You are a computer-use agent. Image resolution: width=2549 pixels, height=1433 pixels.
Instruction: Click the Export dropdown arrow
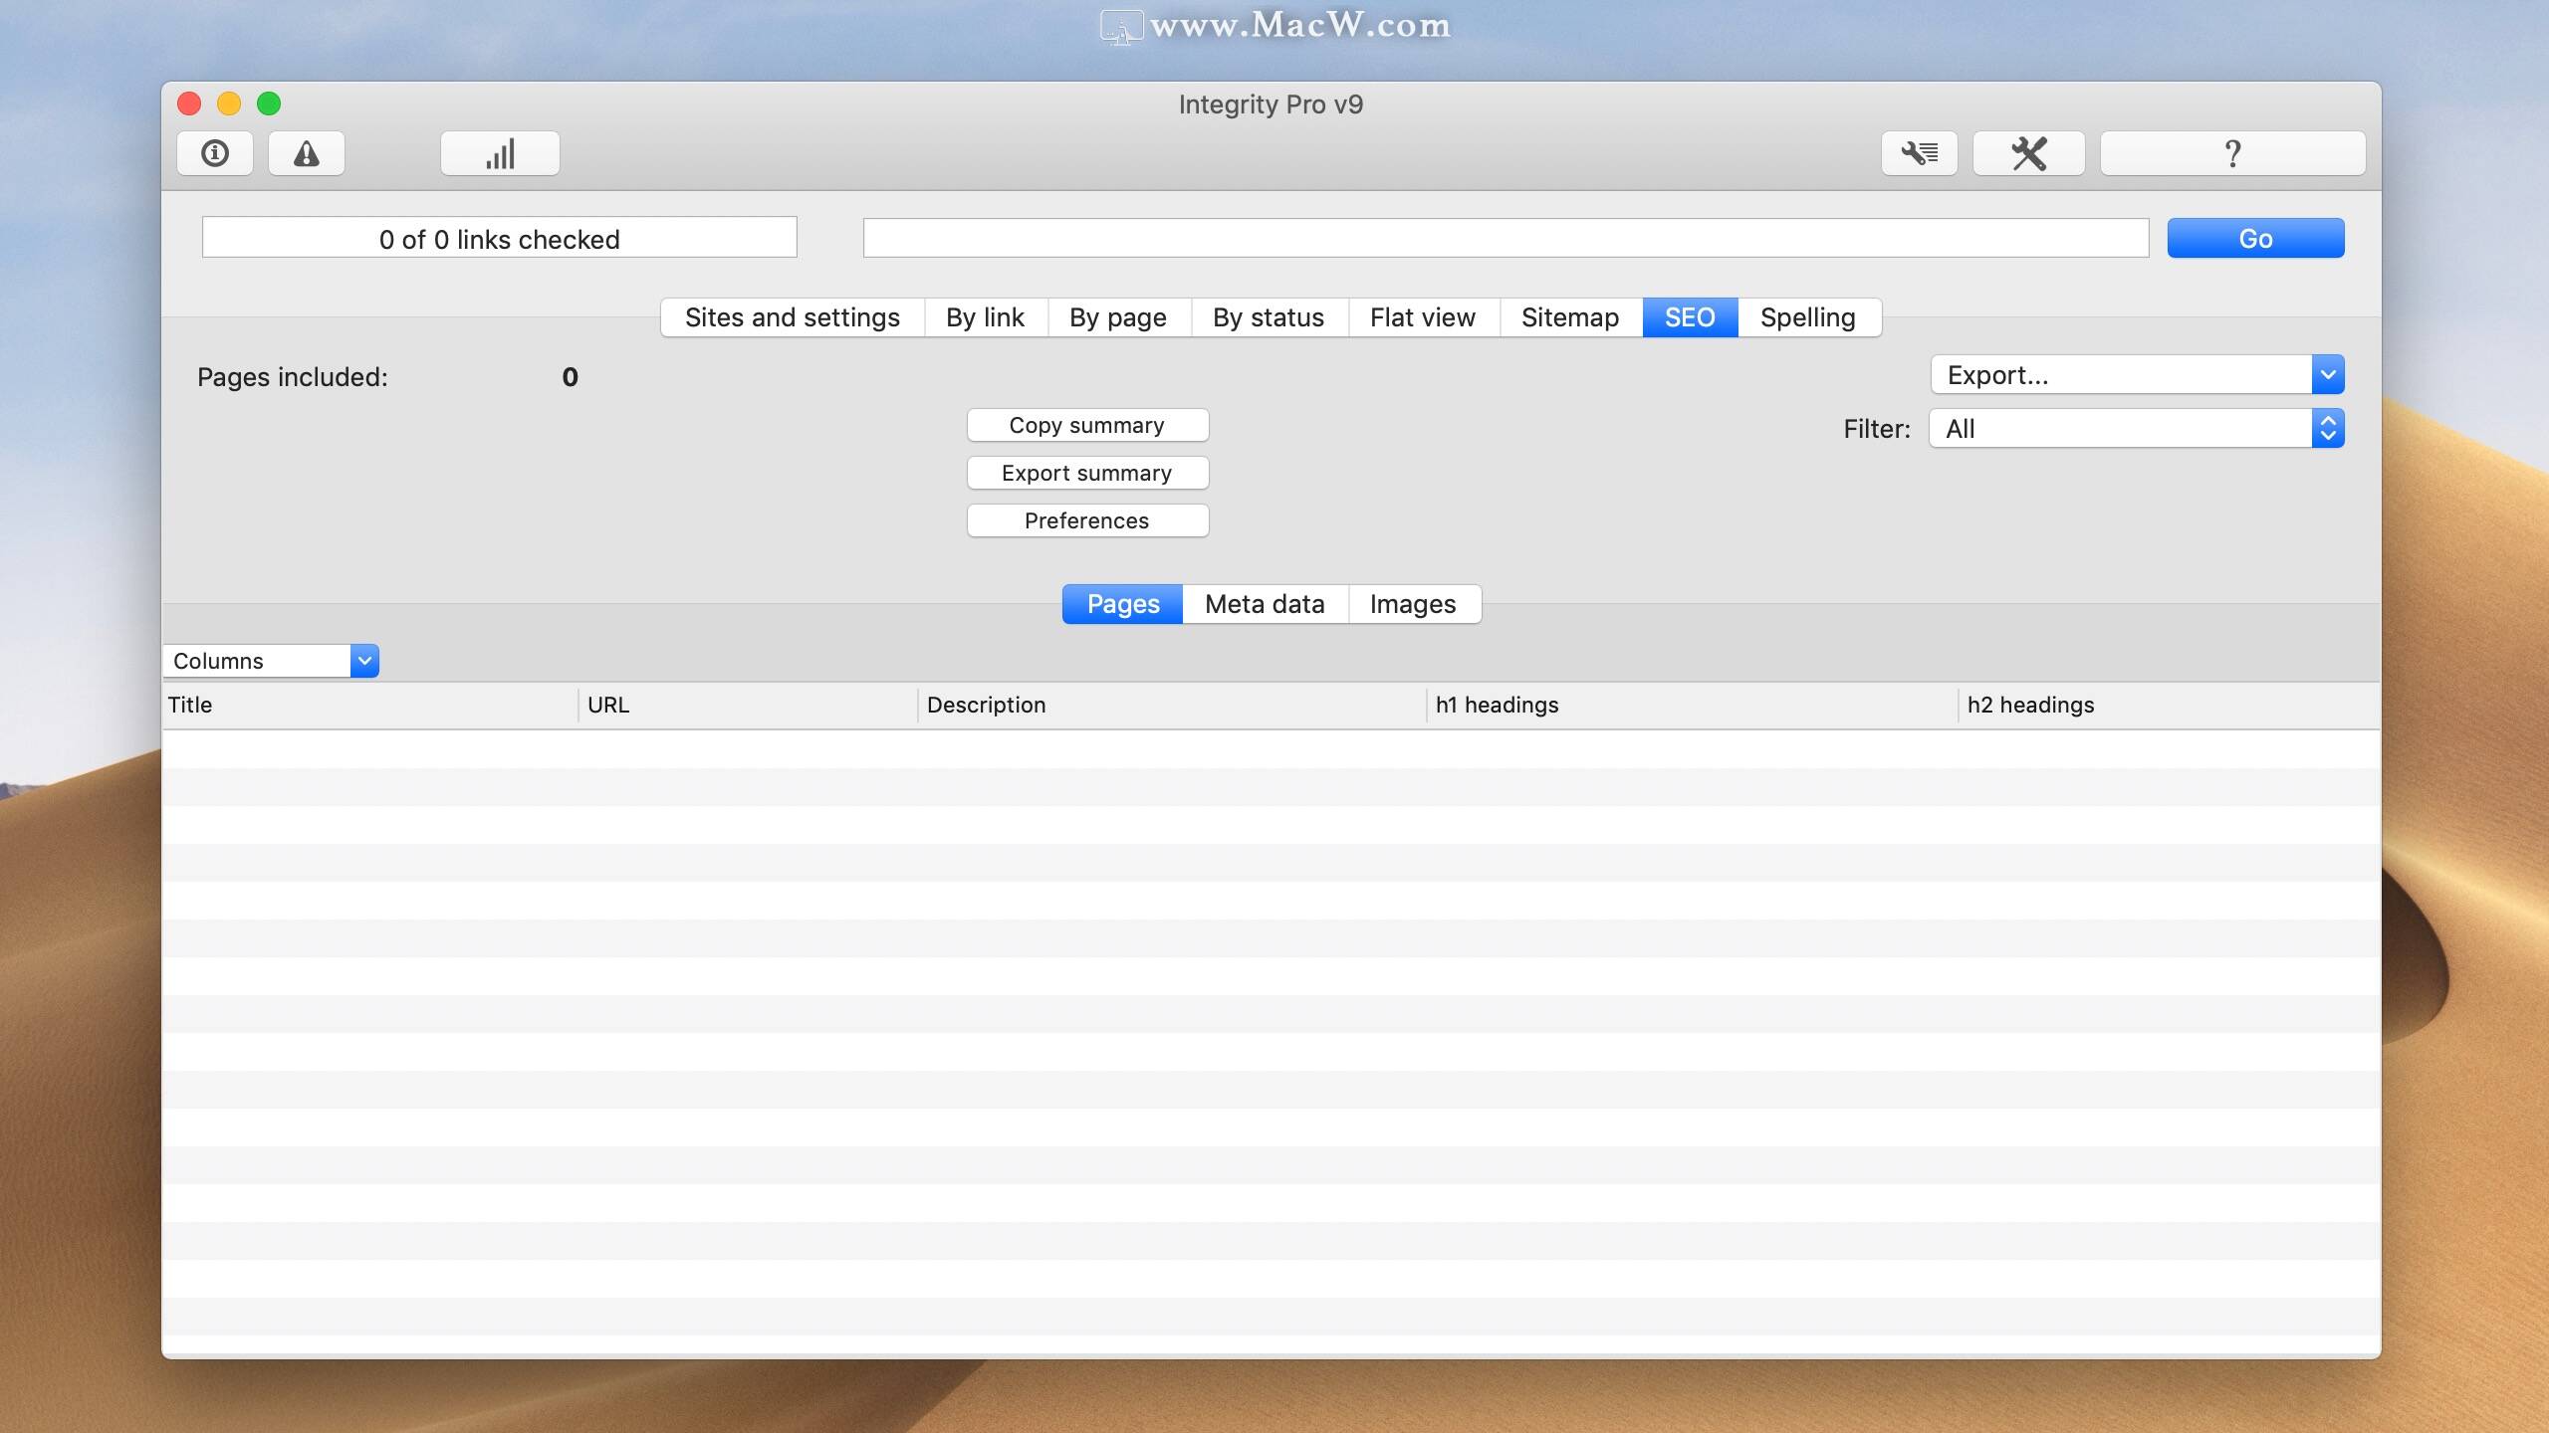[x=2327, y=375]
